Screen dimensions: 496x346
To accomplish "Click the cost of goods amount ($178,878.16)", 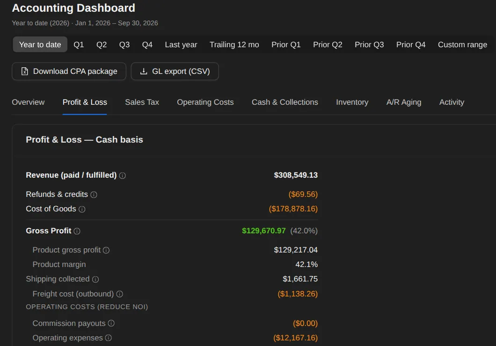I will 293,209.
